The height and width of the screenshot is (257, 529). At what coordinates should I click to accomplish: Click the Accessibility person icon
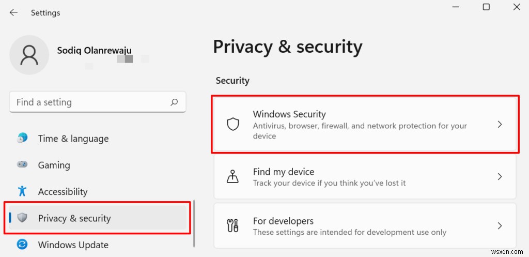22,191
